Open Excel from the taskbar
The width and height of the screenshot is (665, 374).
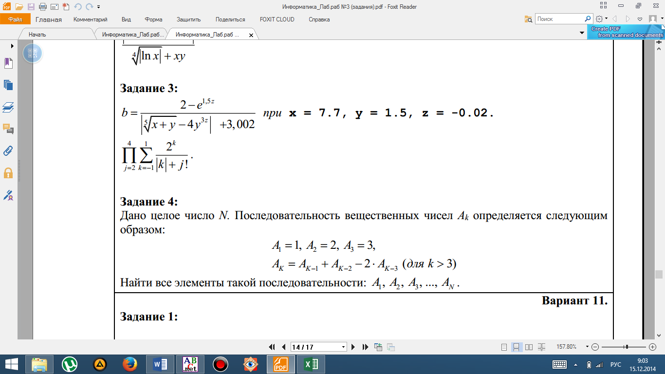tap(311, 364)
